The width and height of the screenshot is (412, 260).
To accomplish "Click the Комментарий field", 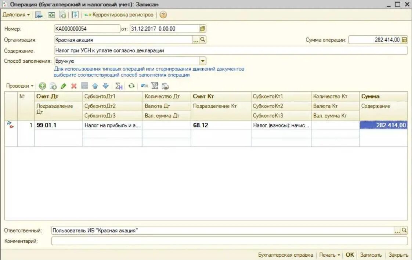I will pyautogui.click(x=230, y=241).
